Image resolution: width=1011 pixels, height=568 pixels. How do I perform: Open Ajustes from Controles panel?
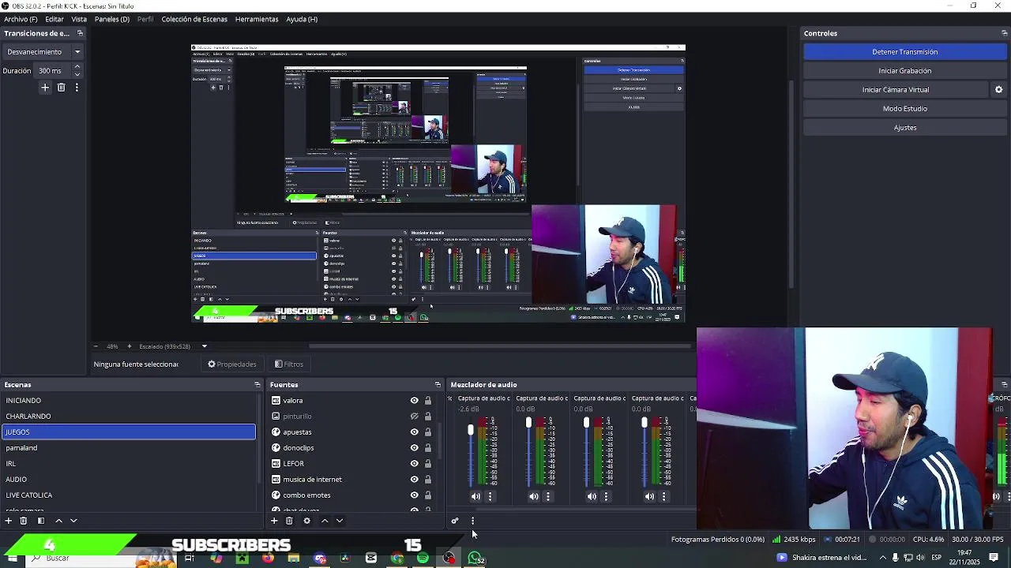click(905, 128)
